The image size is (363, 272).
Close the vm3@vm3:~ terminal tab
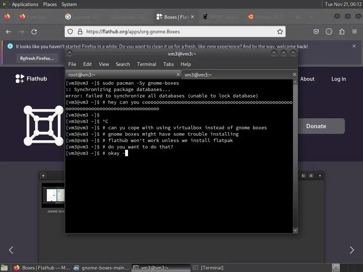[x=294, y=74]
